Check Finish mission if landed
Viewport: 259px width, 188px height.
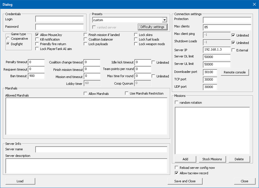click(86, 35)
